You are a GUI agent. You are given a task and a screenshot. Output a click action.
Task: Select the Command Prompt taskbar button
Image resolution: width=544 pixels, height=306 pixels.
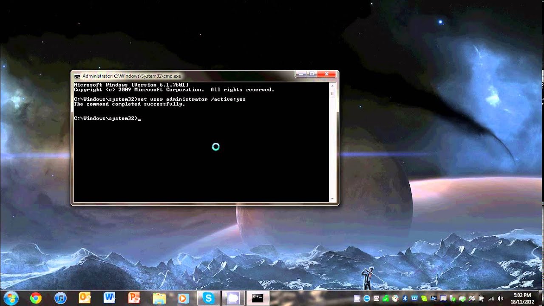258,298
